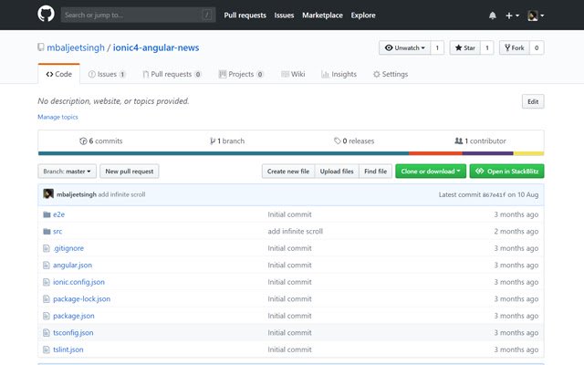This screenshot has height=365, width=584.
Task: Click file icon beside angular.json
Action: [47, 266]
